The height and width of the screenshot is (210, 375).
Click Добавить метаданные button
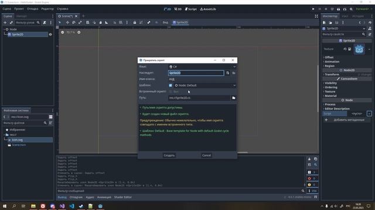point(346,120)
